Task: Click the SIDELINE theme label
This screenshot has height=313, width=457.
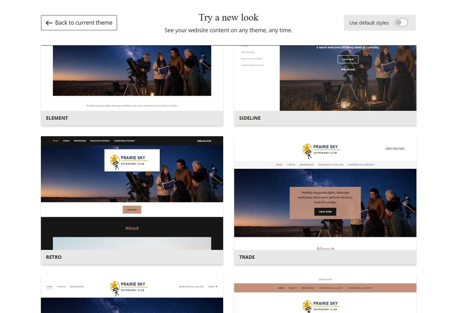Action: pyautogui.click(x=250, y=118)
